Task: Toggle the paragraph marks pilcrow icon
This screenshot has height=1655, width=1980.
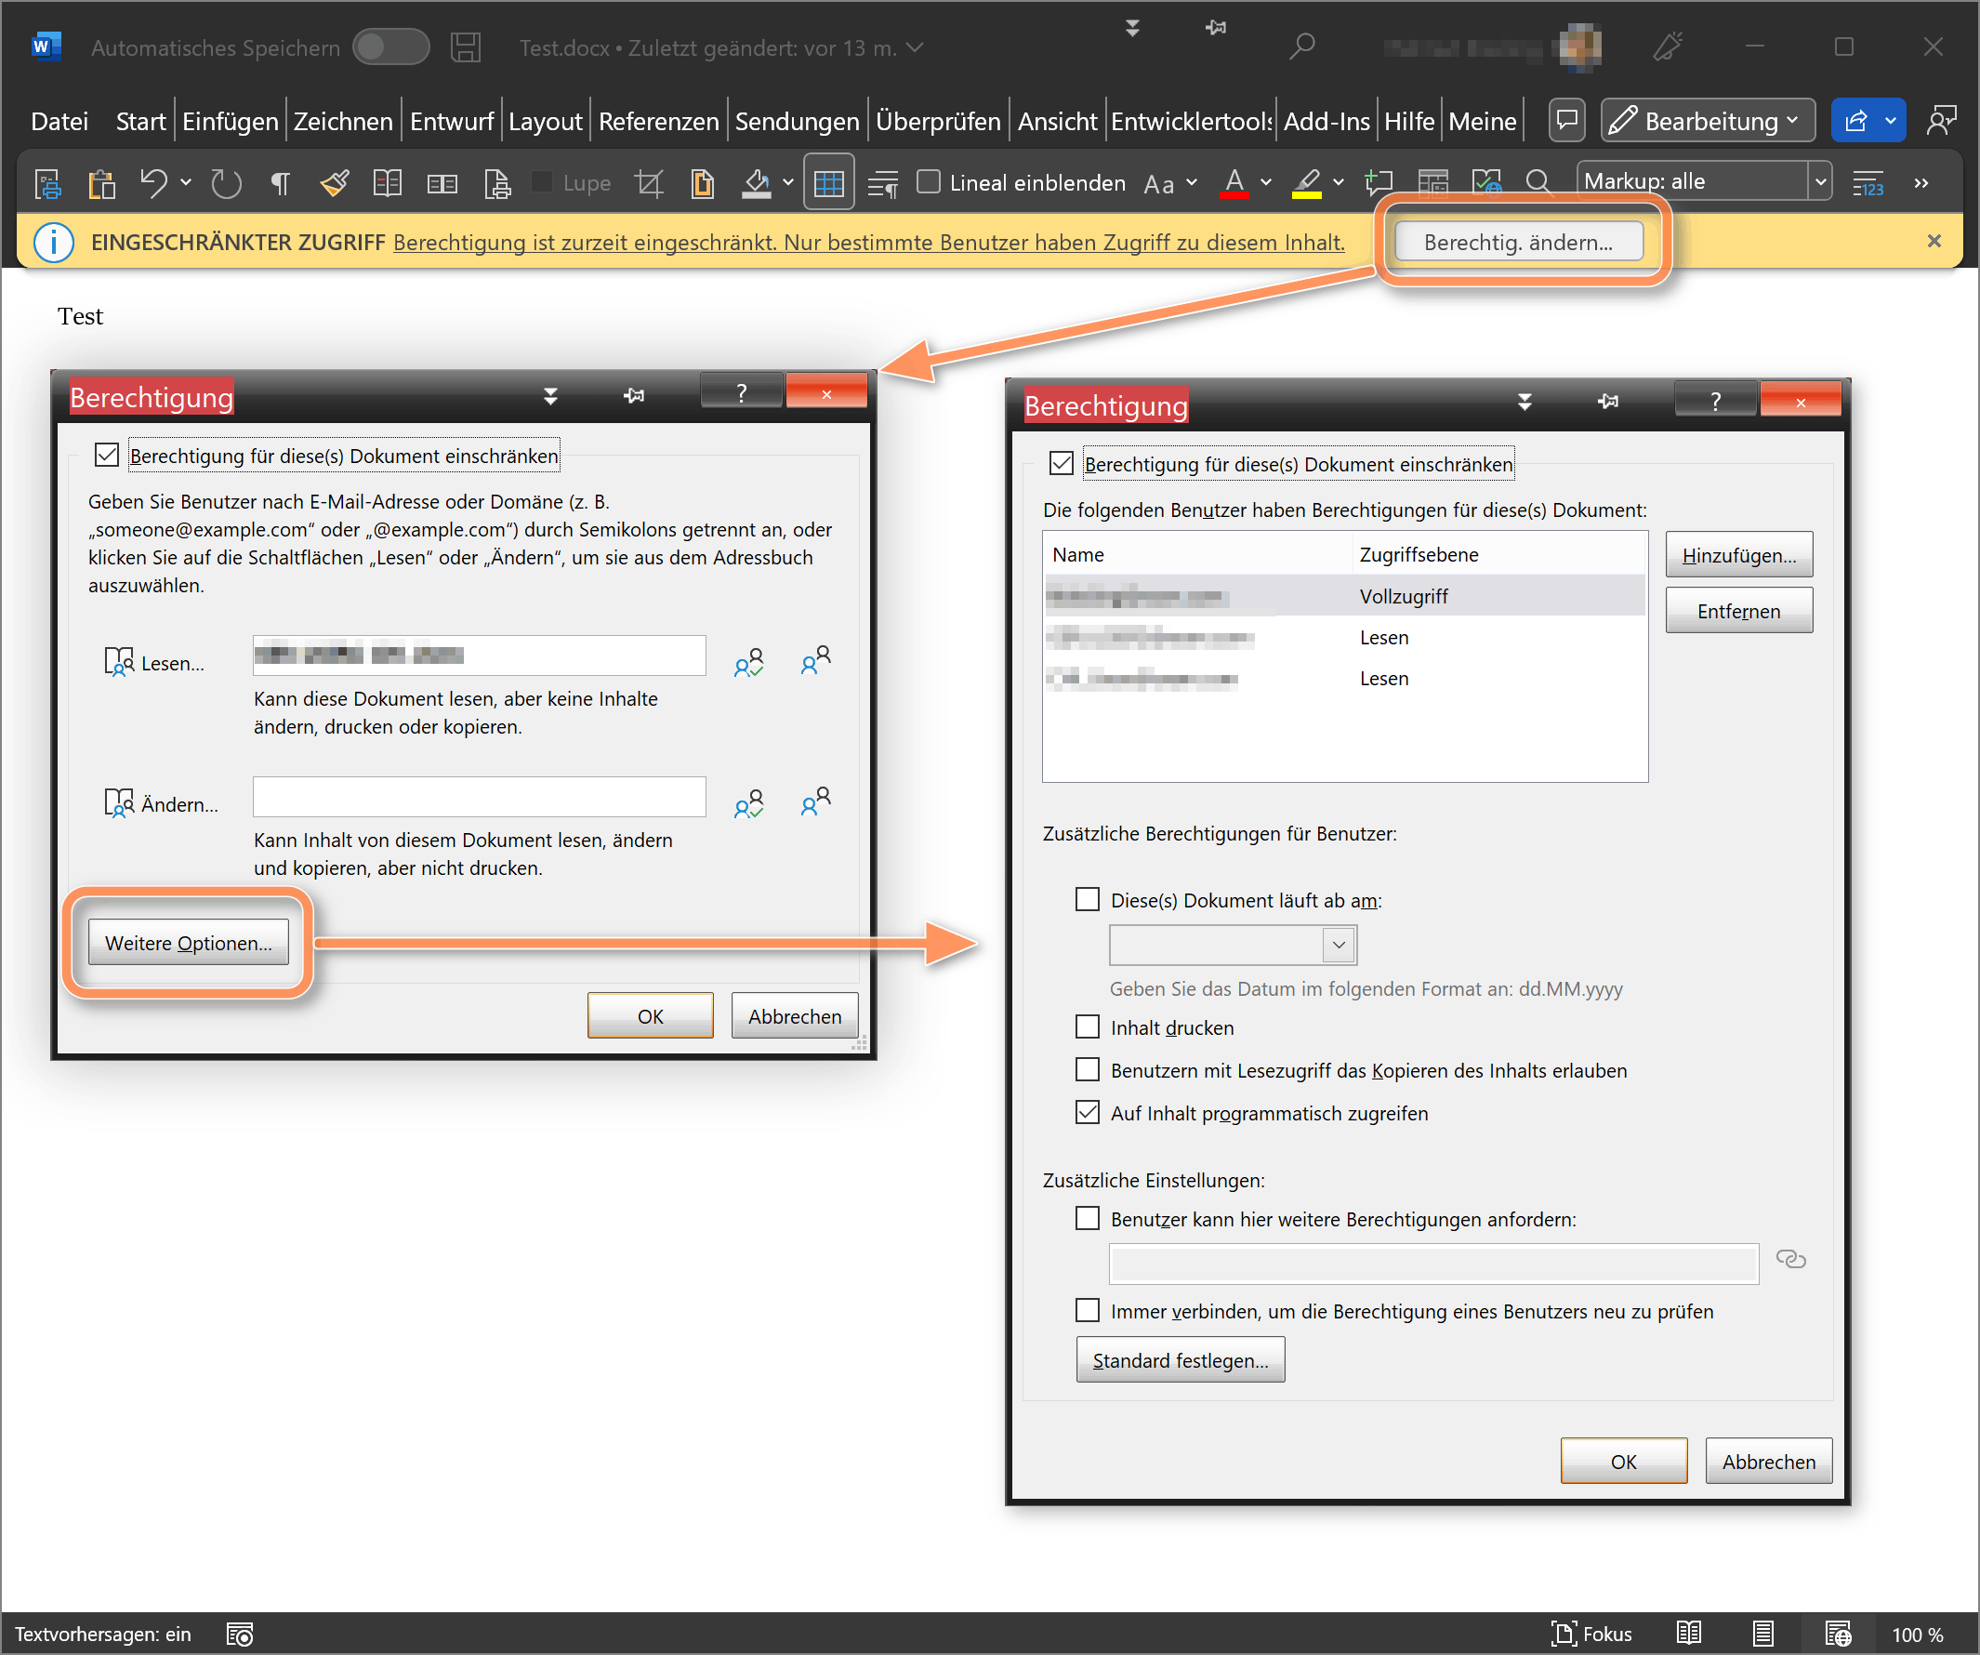Action: [279, 183]
